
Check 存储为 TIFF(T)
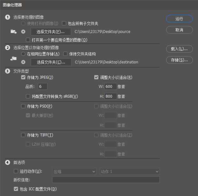(23, 135)
